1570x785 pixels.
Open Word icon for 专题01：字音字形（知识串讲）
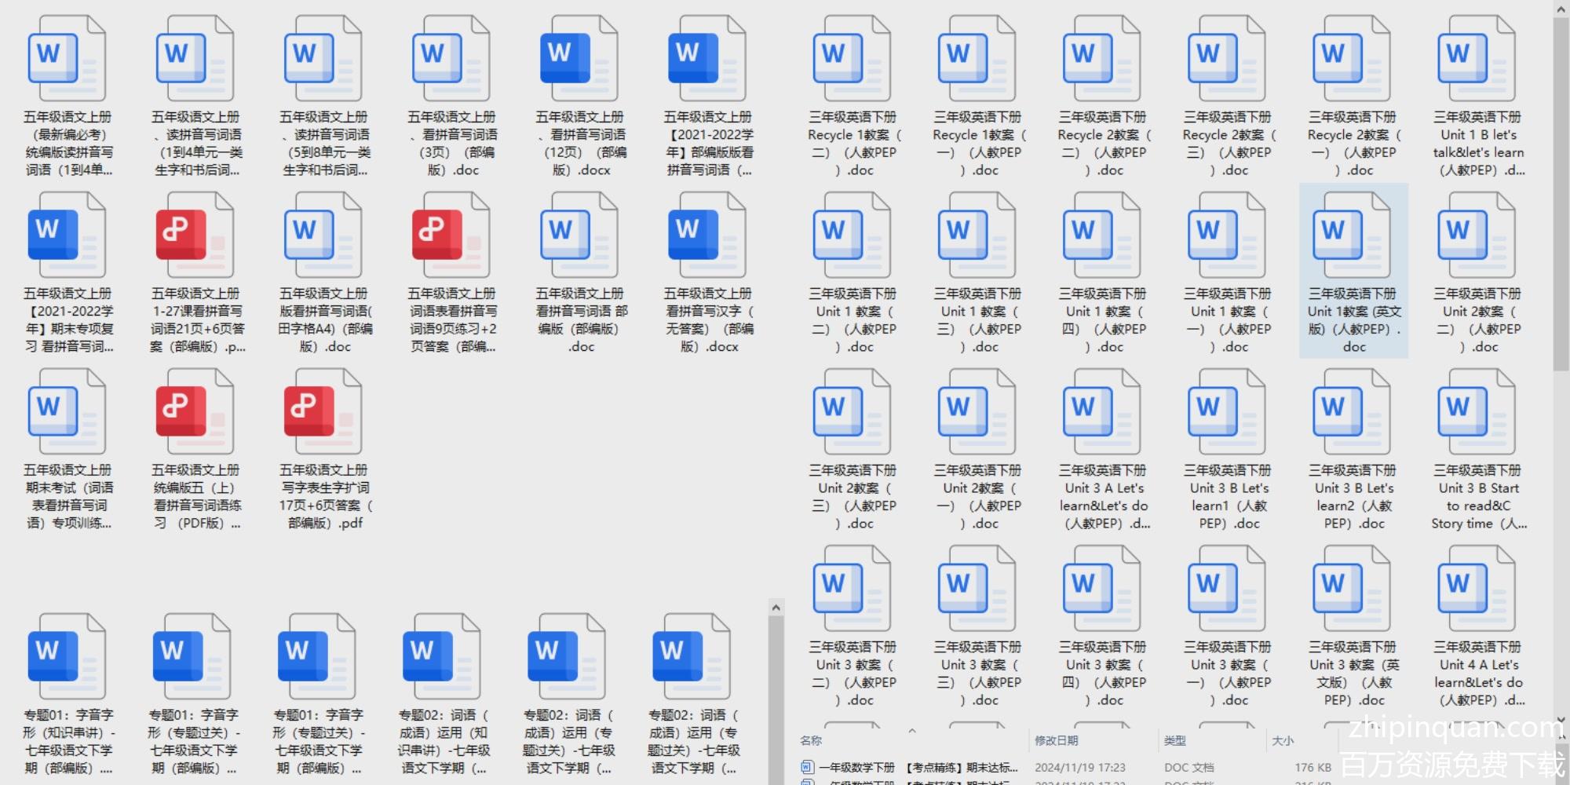coord(67,658)
